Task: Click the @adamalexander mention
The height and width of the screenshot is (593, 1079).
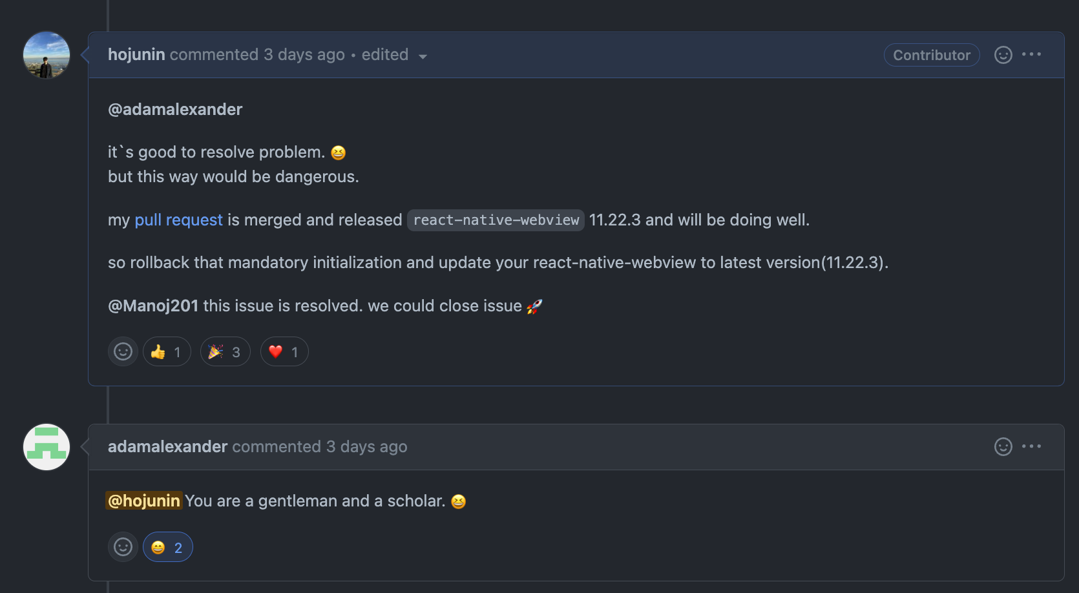Action: coord(175,109)
